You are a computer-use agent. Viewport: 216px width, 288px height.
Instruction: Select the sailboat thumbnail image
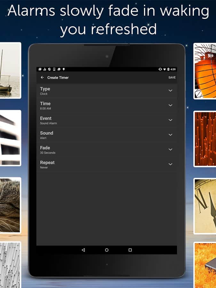coord(10,70)
